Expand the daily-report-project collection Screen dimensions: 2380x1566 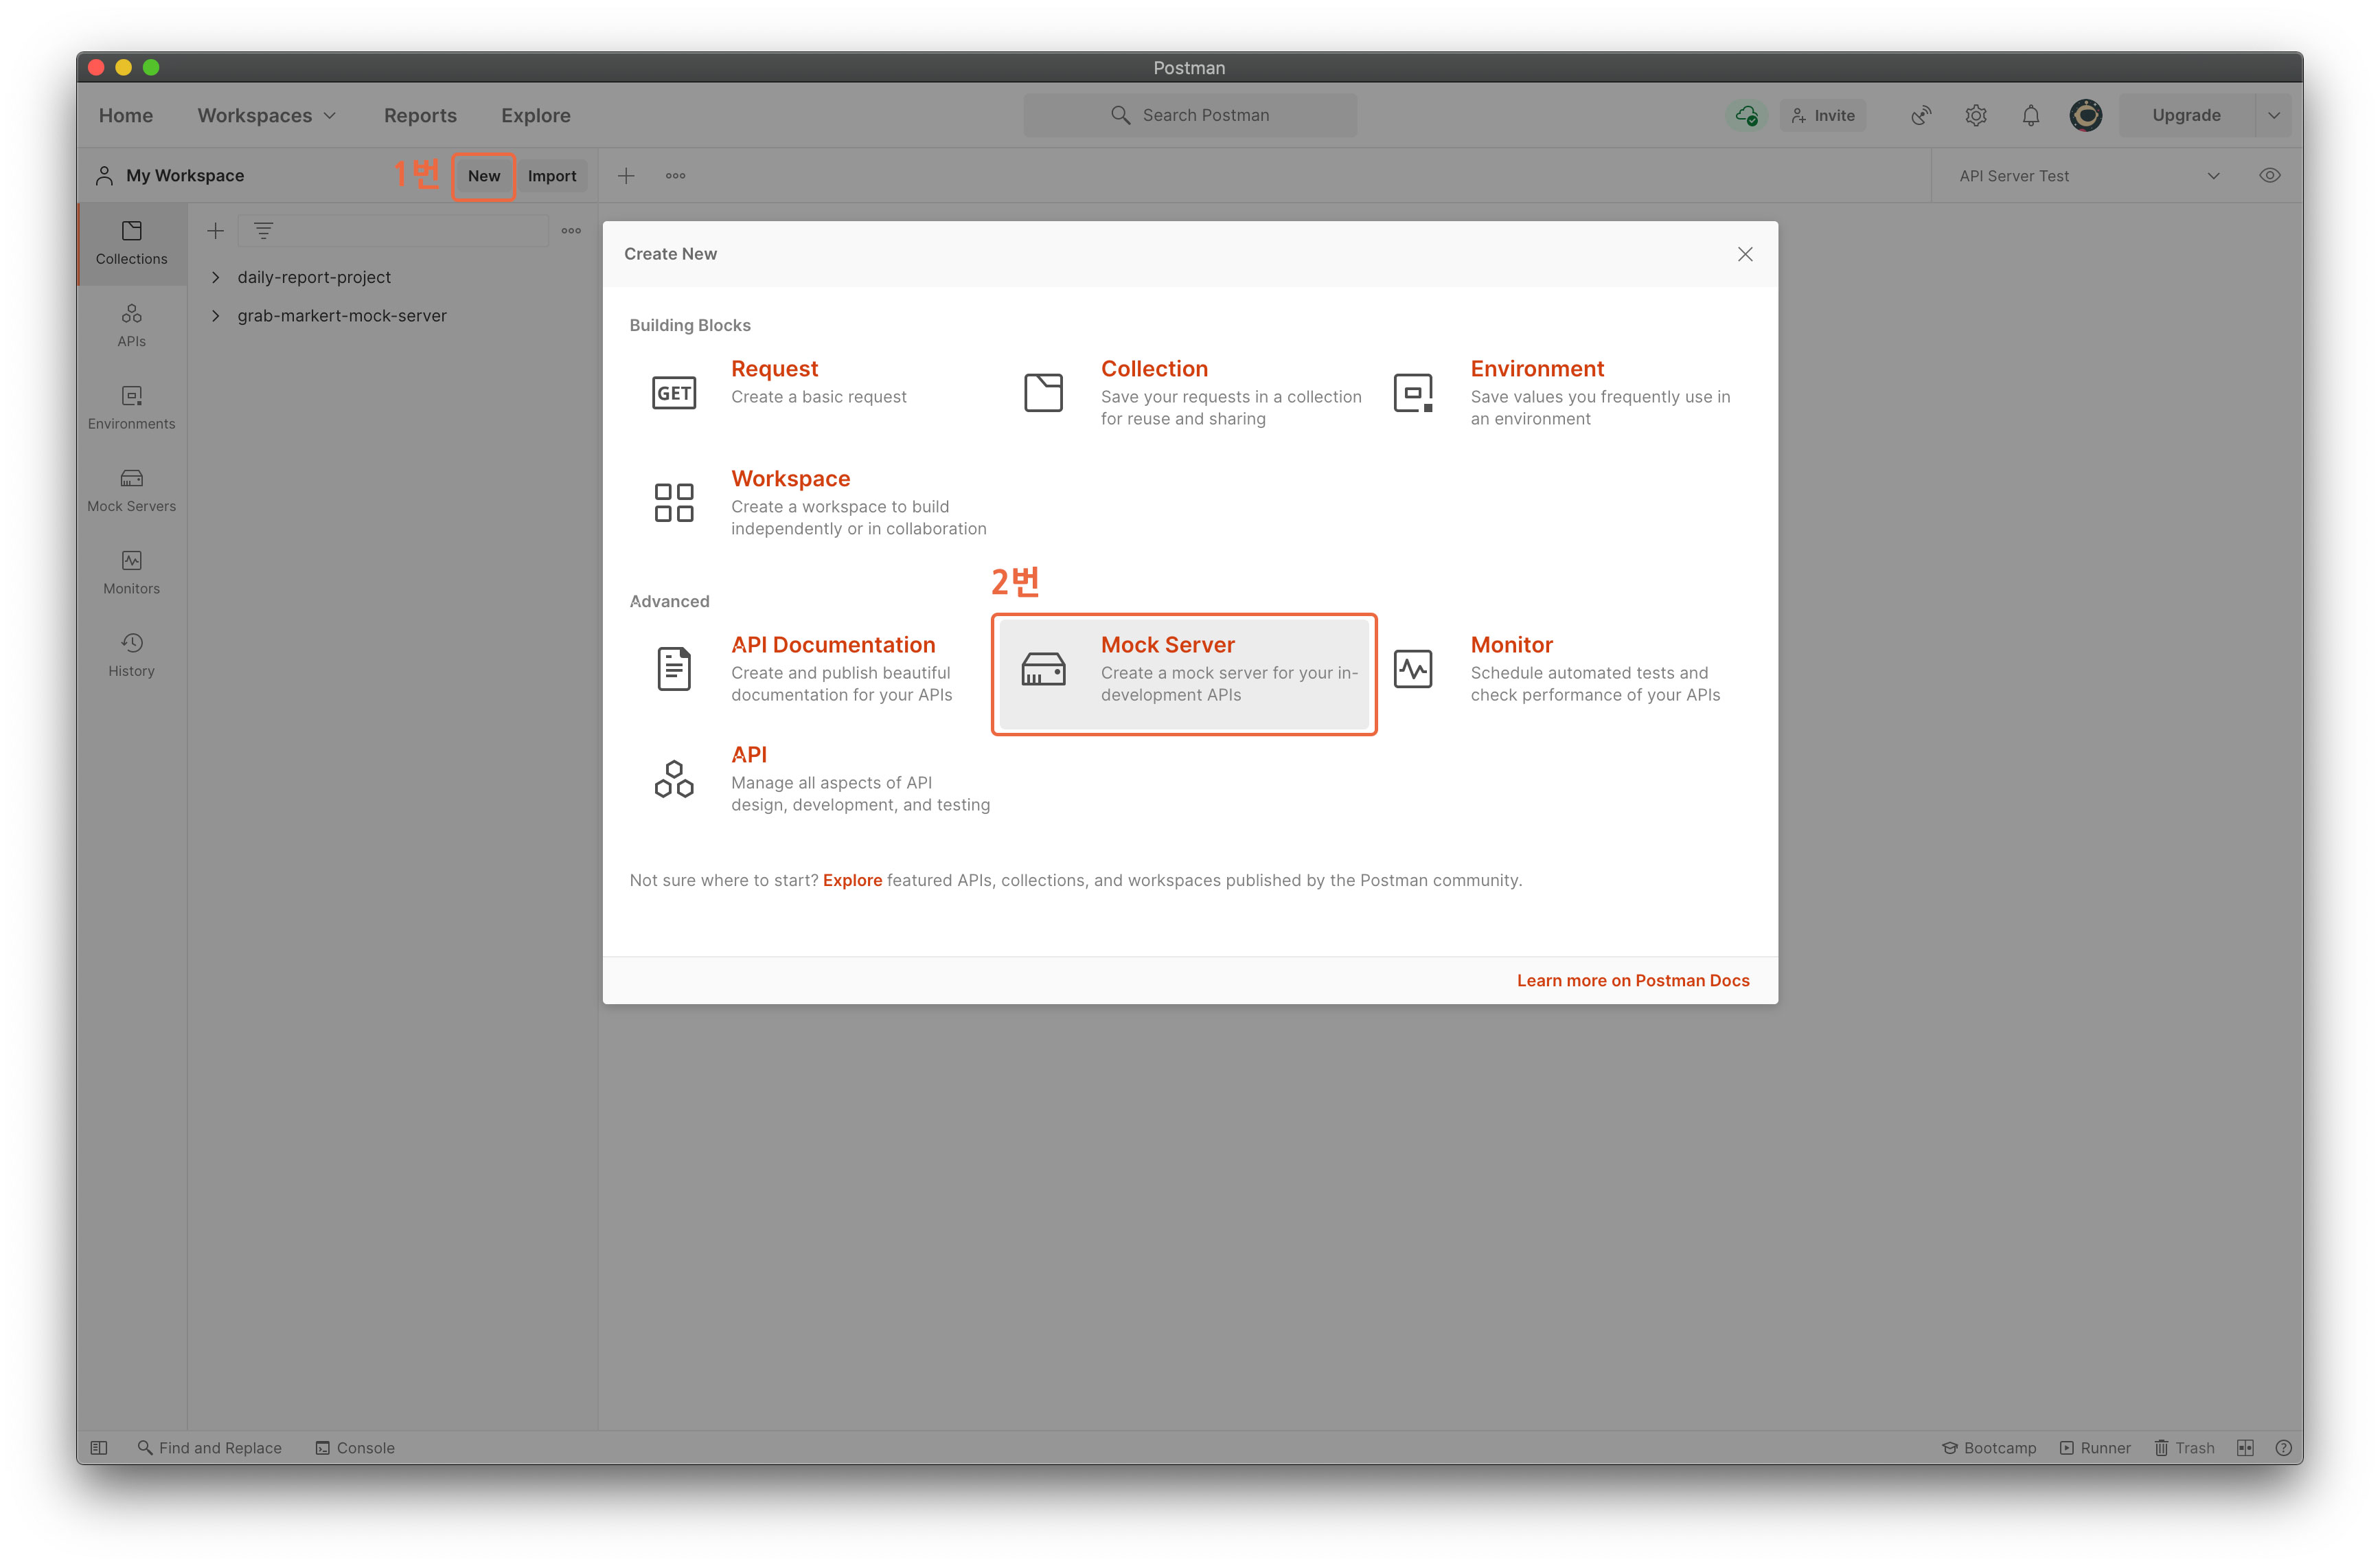click(x=216, y=277)
